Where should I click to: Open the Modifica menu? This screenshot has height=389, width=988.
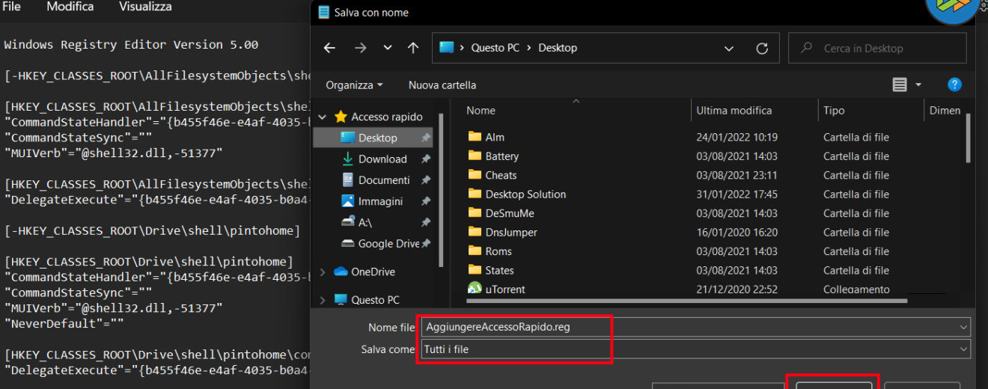click(70, 7)
